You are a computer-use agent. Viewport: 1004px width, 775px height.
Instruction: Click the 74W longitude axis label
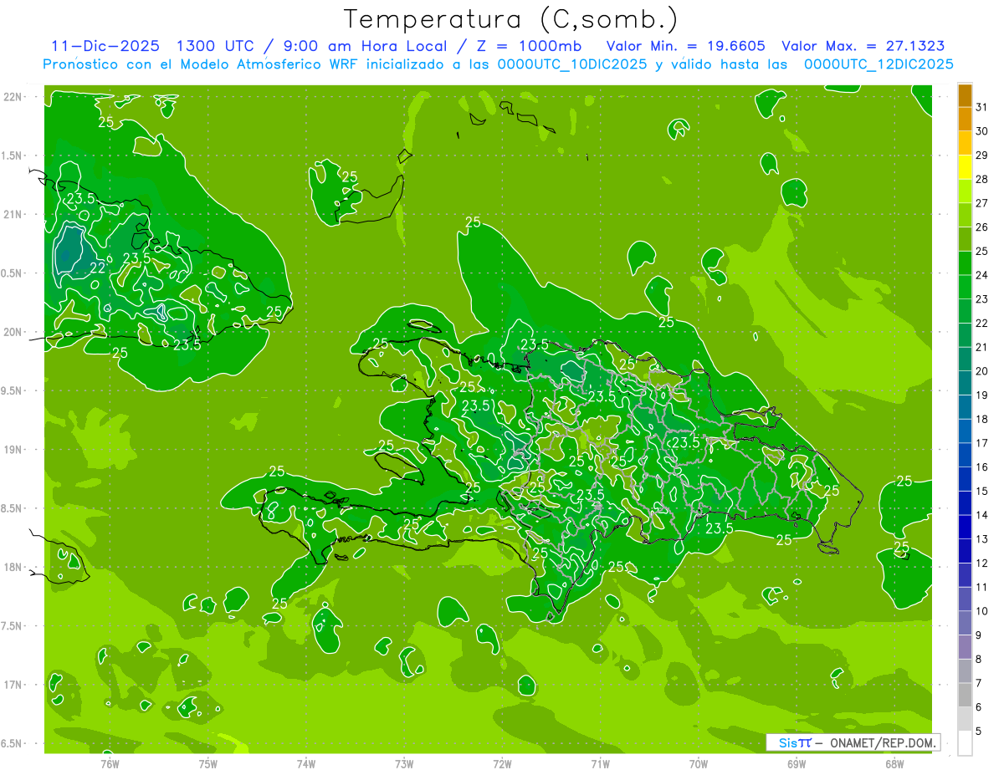click(x=306, y=764)
